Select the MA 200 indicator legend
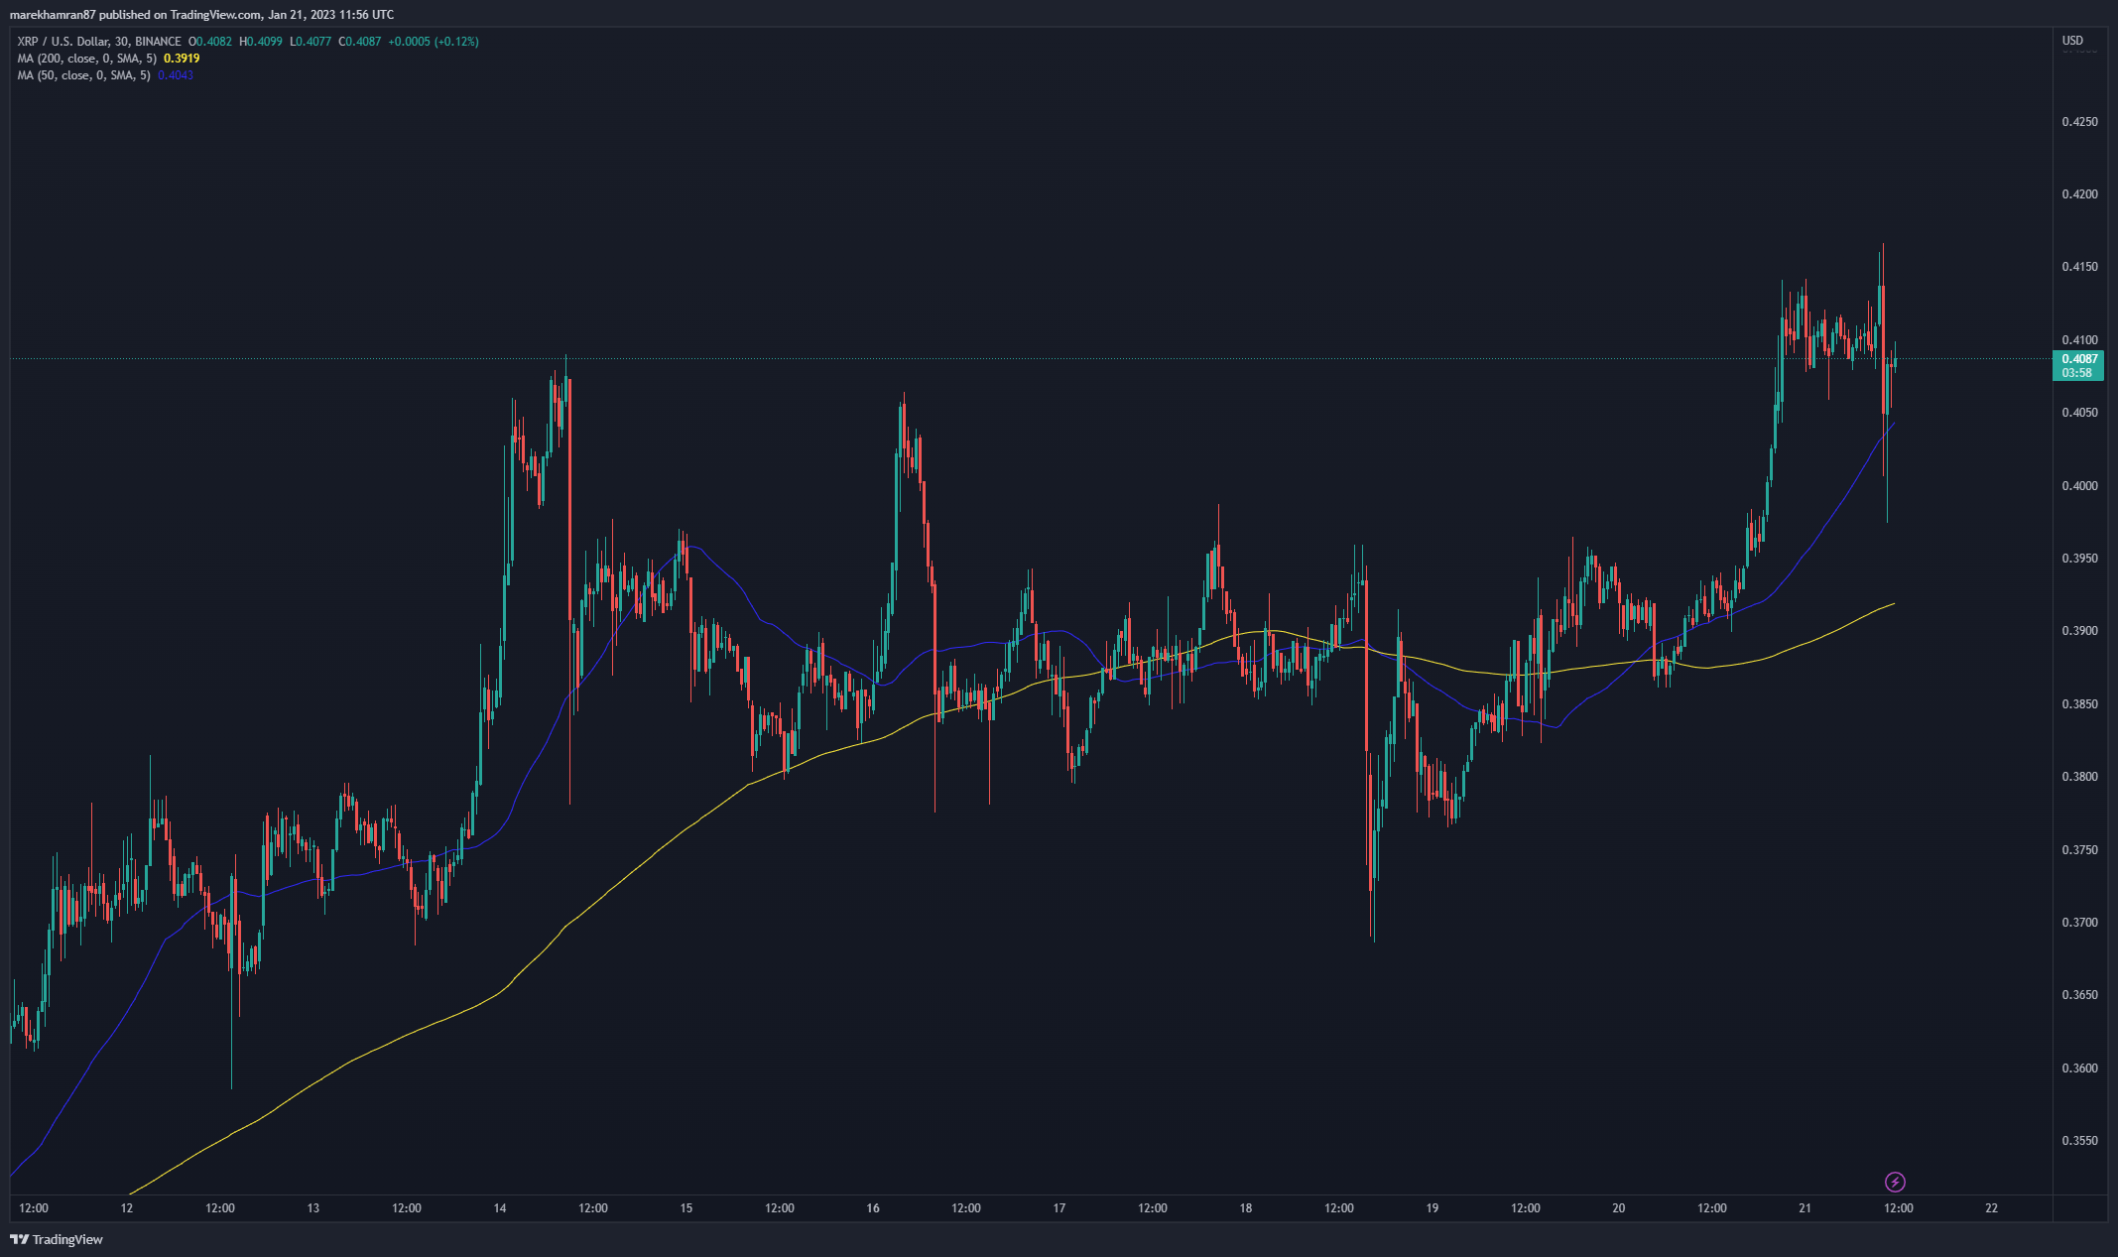The height and width of the screenshot is (1257, 2118). (x=86, y=59)
